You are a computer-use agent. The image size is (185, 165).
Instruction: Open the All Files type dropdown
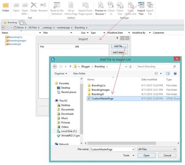157,149
